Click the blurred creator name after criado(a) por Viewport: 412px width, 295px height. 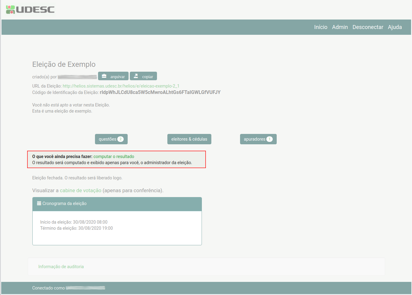pyautogui.click(x=77, y=77)
